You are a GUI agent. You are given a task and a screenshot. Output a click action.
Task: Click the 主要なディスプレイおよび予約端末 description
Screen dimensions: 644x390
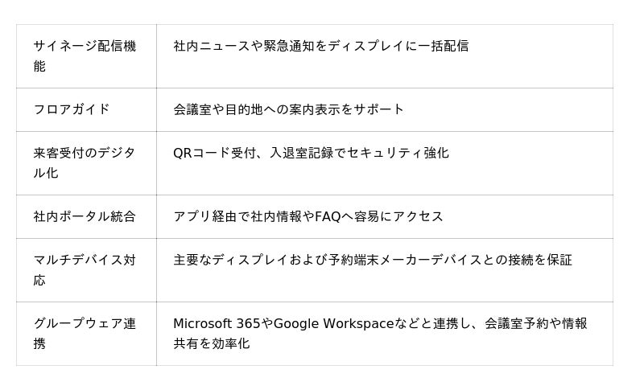tap(373, 260)
